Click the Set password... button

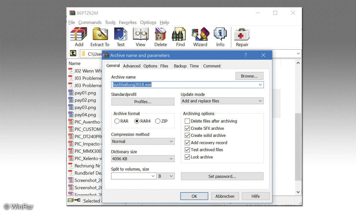pos(222,176)
